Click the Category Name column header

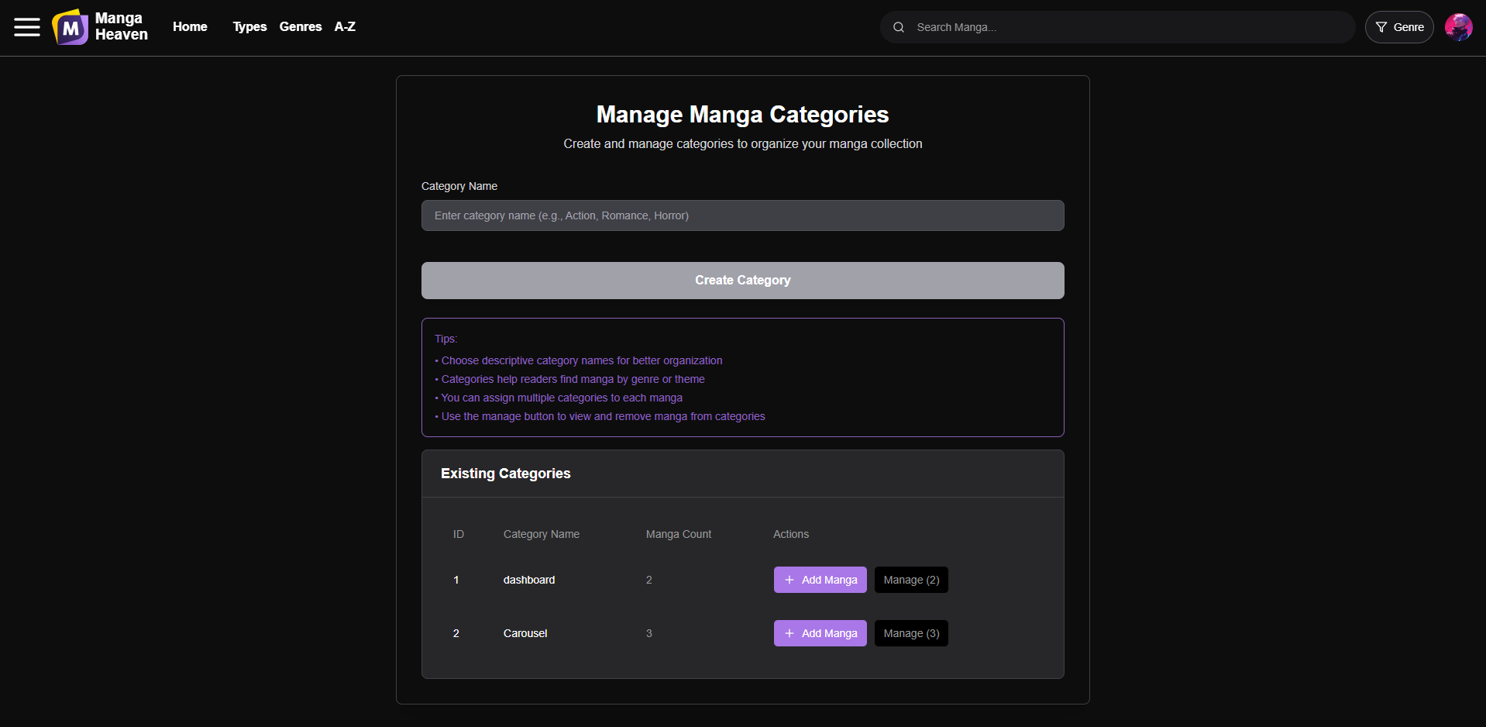(x=542, y=534)
